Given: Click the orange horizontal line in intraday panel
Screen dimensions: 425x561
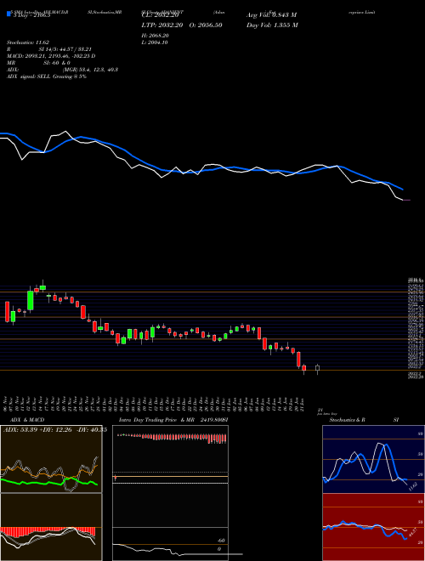Looking at the screenshot, I should (x=170, y=477).
